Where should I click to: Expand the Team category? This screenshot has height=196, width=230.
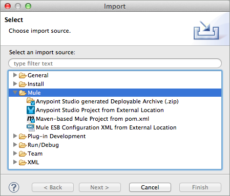[15, 153]
